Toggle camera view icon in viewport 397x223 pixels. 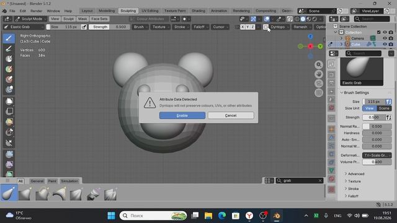pyautogui.click(x=319, y=84)
